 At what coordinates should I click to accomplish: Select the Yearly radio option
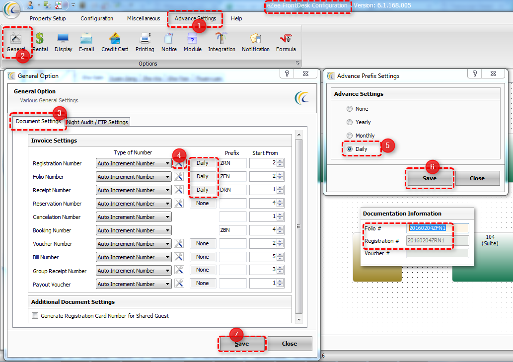[x=350, y=122]
